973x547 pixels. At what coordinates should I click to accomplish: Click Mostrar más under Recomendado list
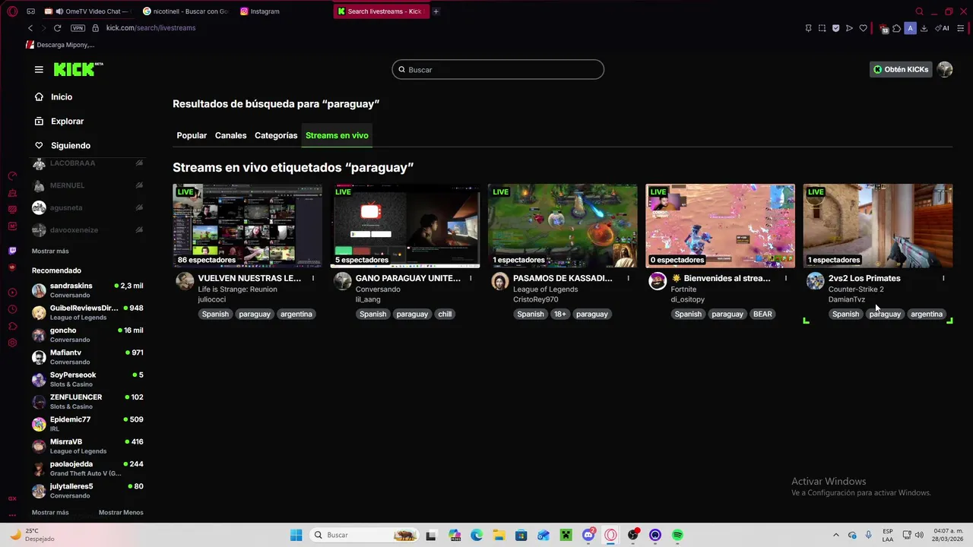[50, 512]
